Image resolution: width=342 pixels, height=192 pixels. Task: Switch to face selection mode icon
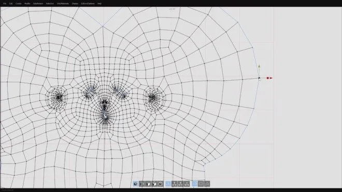(x=154, y=184)
